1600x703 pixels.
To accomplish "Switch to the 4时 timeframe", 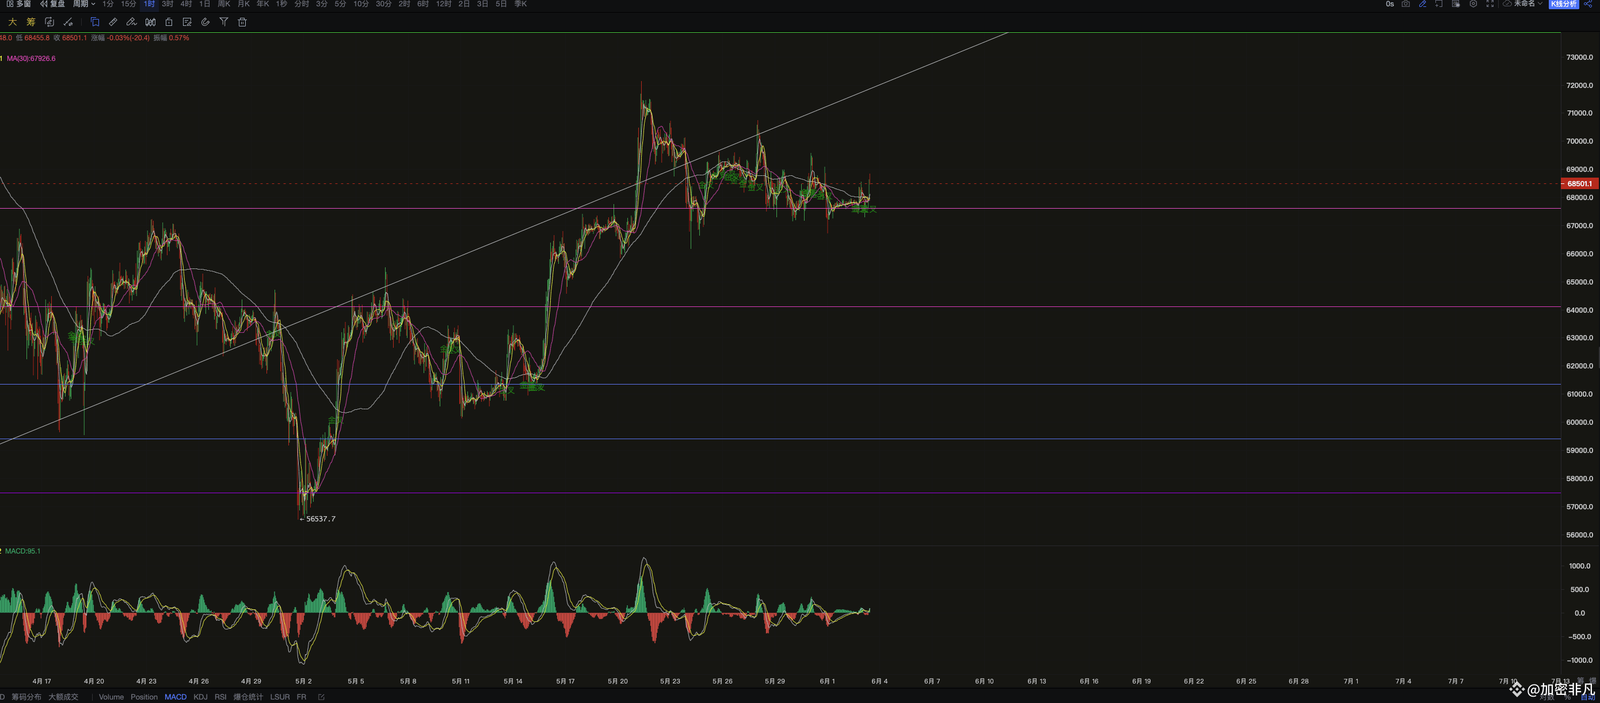I will 186,3.
